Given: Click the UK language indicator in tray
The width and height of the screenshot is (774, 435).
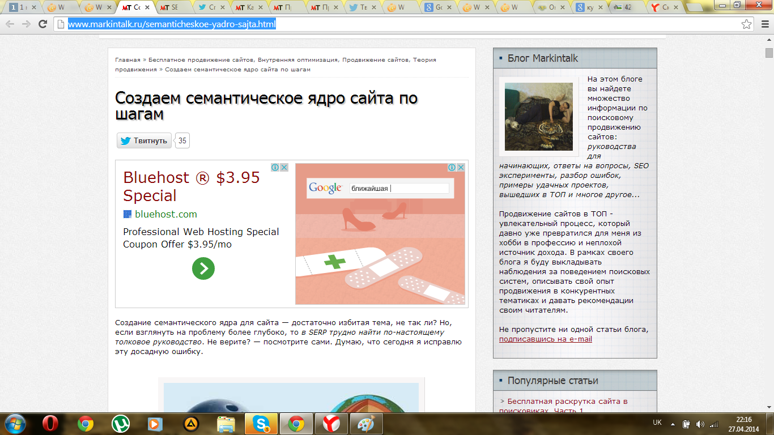Looking at the screenshot, I should tap(657, 423).
